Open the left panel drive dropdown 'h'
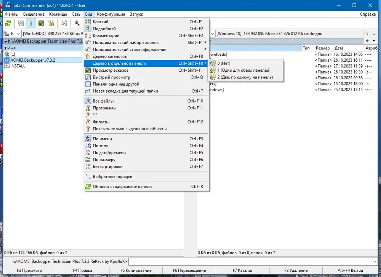 click(13, 34)
